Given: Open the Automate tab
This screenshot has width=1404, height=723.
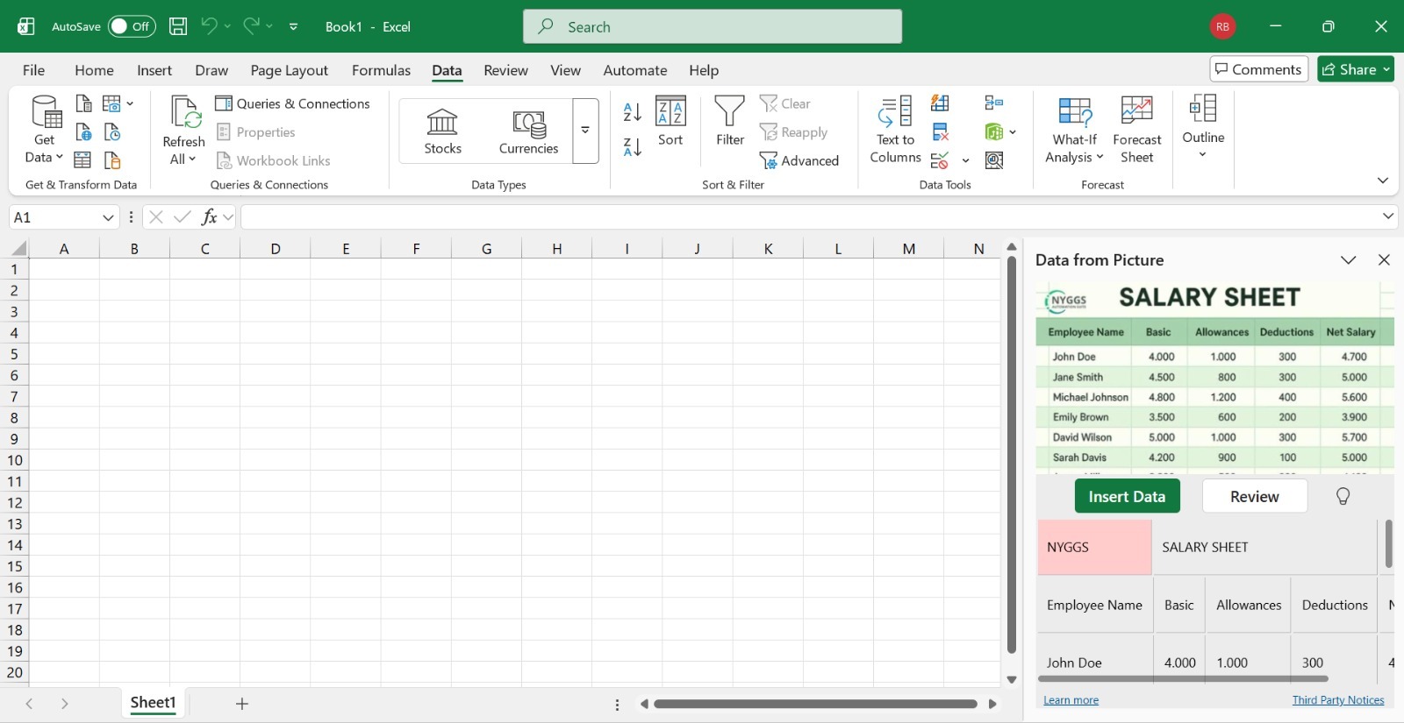Looking at the screenshot, I should 634,70.
